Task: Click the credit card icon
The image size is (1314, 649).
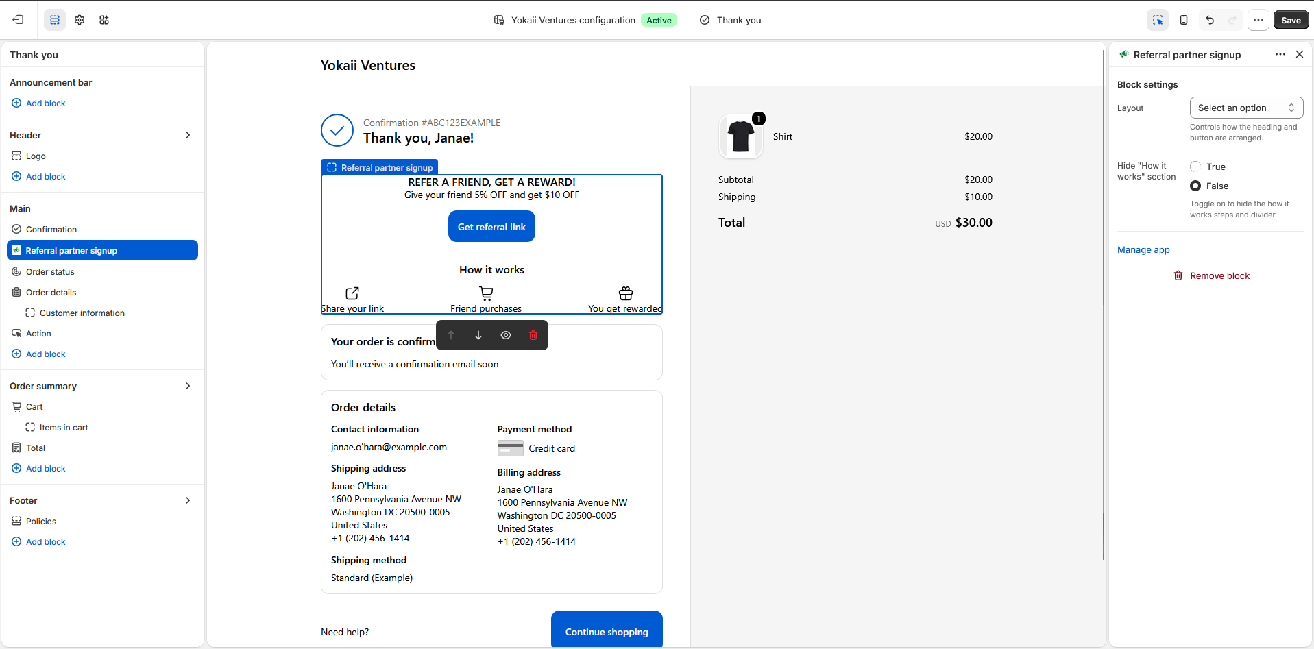Action: pyautogui.click(x=511, y=448)
